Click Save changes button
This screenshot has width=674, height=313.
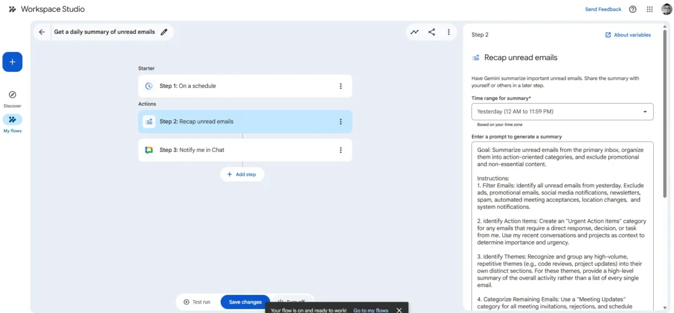pos(245,302)
